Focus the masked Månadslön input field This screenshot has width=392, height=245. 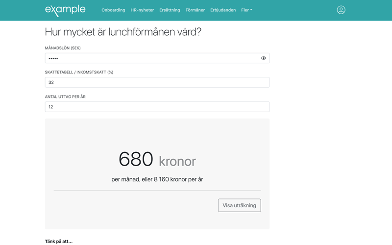tap(152, 58)
